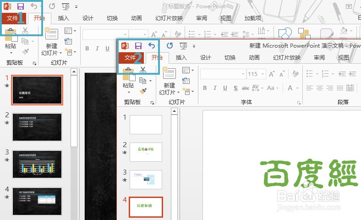Click 新建幻灯片 icon in front window
The width and height of the screenshot is (361, 220).
point(169,72)
